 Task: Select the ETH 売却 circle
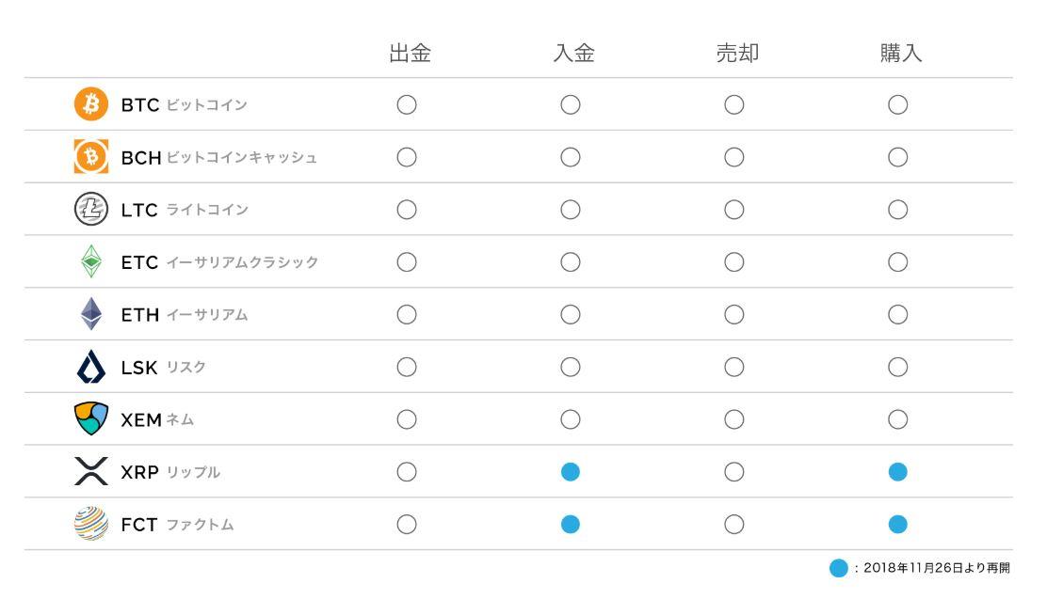coord(734,314)
